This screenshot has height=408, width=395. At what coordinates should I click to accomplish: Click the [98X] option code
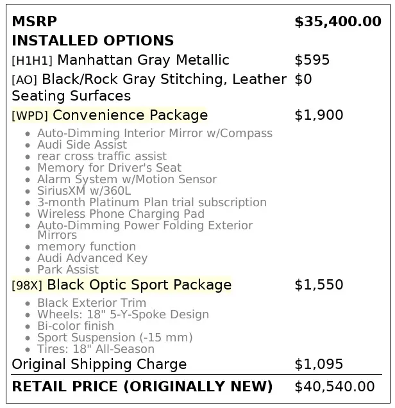pos(28,285)
